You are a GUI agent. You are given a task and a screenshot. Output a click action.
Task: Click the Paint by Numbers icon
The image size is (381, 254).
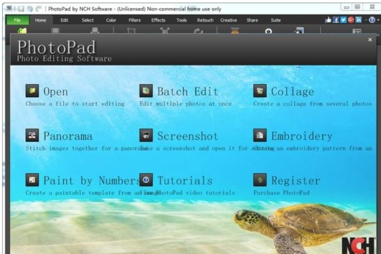32,180
